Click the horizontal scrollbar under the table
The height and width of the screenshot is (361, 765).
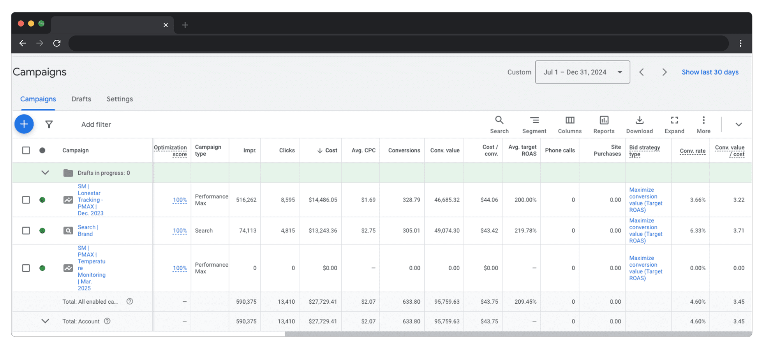point(518,334)
